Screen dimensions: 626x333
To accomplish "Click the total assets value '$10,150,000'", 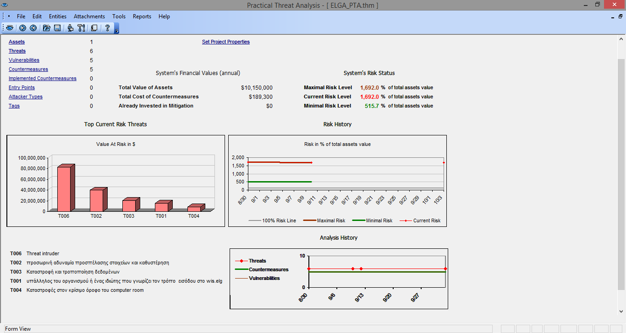I will 257,87.
